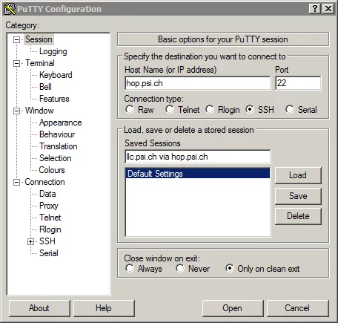This screenshot has height=323, width=338.
Task: Click the Delete session button
Action: point(298,216)
